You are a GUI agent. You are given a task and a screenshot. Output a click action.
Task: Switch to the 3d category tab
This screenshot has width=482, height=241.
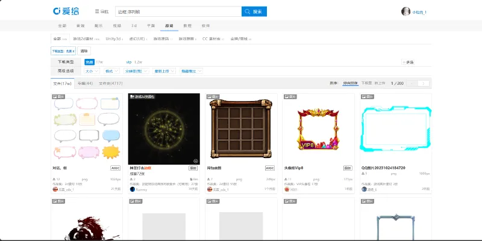point(134,26)
